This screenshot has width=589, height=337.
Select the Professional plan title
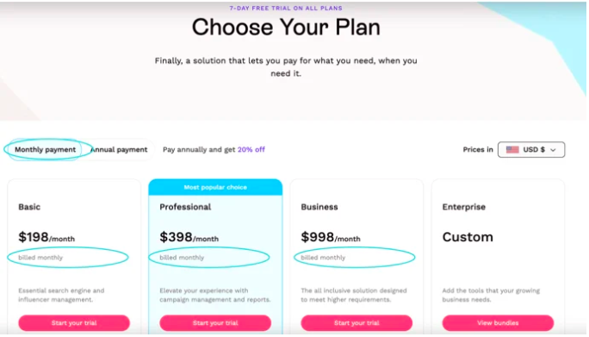click(x=185, y=207)
